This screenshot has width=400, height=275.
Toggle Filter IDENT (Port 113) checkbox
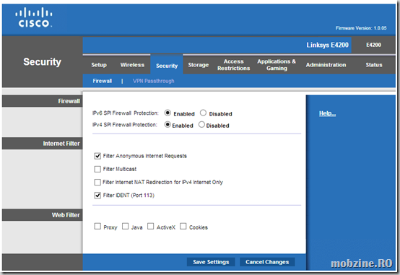click(x=97, y=196)
